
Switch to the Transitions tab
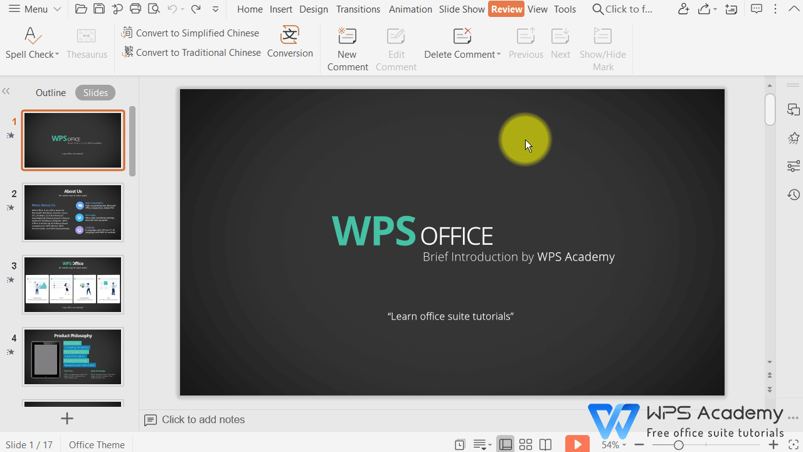(358, 9)
